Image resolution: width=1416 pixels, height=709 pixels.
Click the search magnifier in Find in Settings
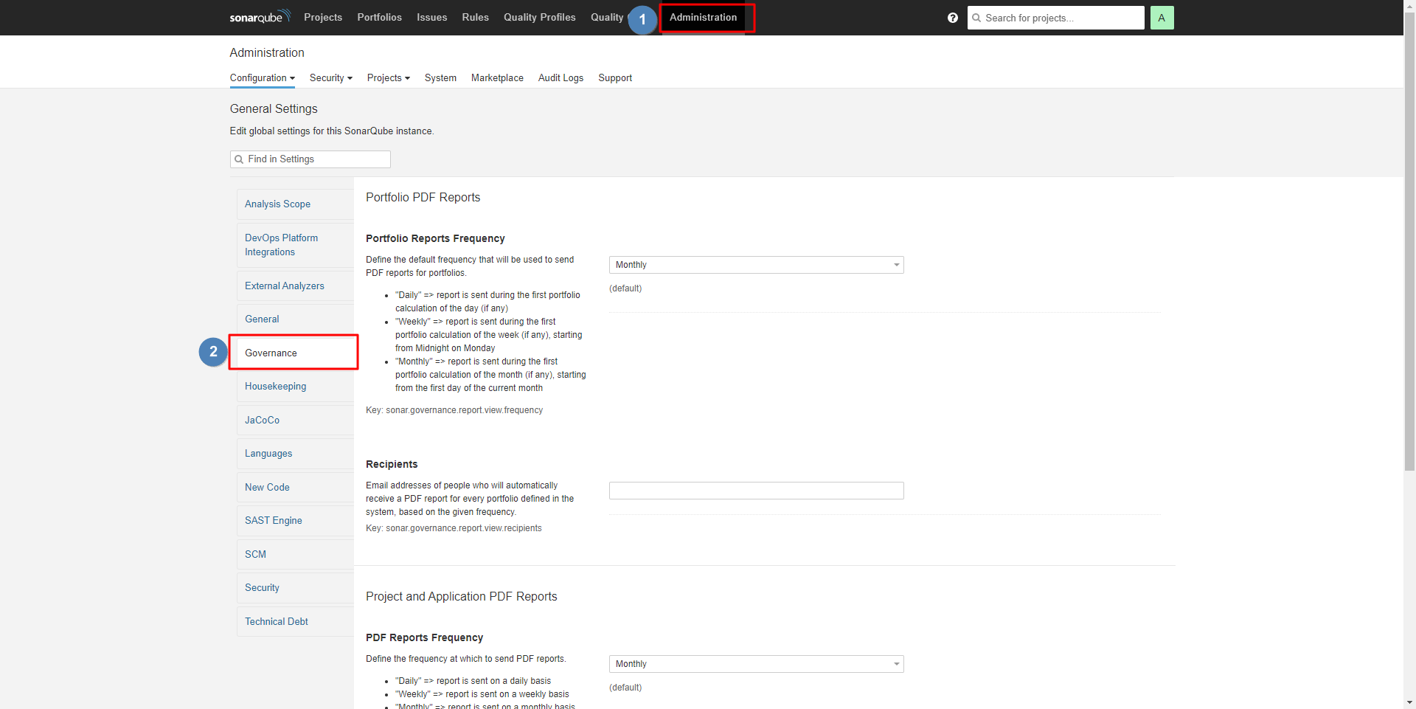[239, 159]
